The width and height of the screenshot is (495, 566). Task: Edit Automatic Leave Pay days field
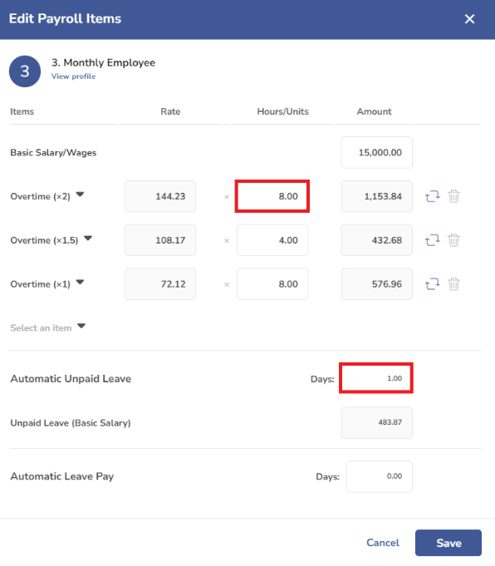(380, 476)
